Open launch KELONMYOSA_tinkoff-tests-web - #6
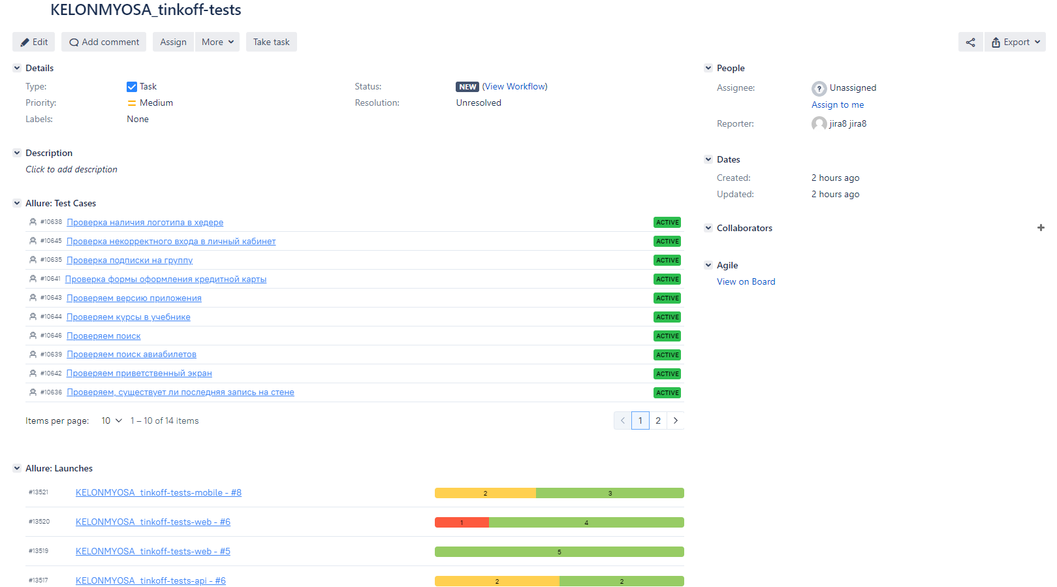Screen dimensions: 1057x587 [x=153, y=522]
